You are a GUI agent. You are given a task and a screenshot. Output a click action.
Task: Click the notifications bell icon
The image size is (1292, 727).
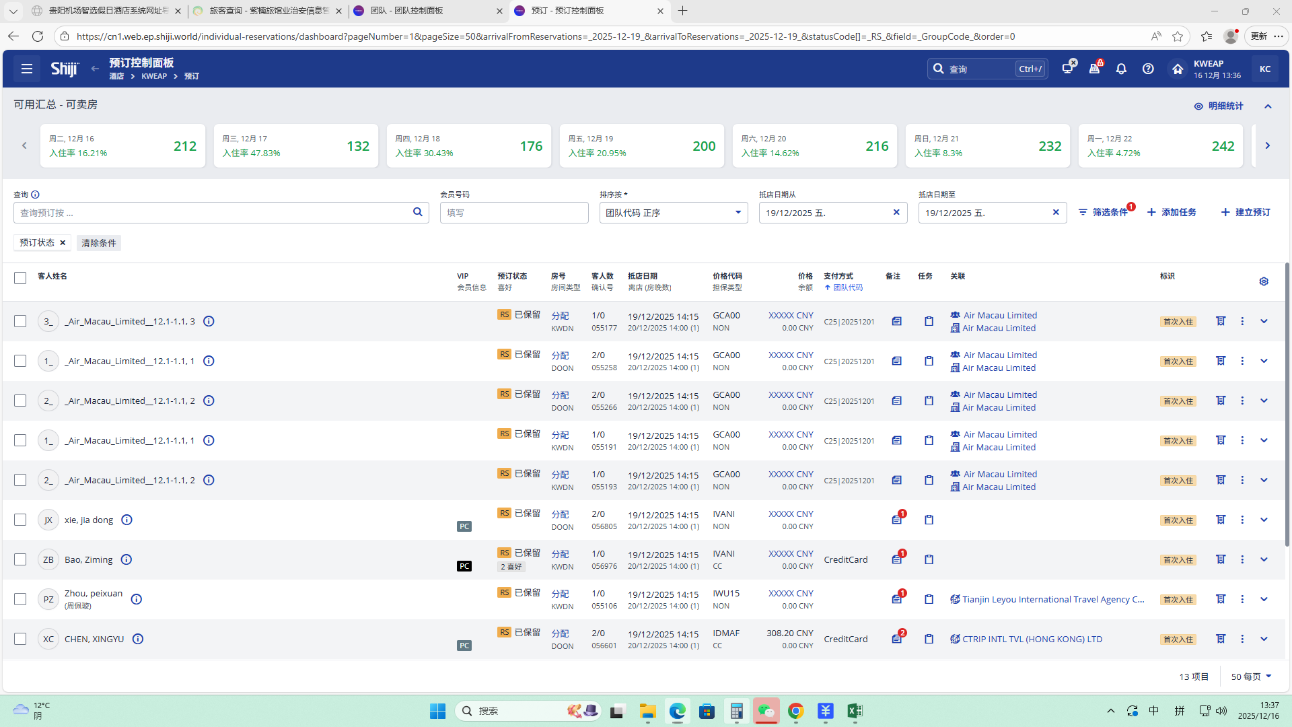pos(1121,69)
